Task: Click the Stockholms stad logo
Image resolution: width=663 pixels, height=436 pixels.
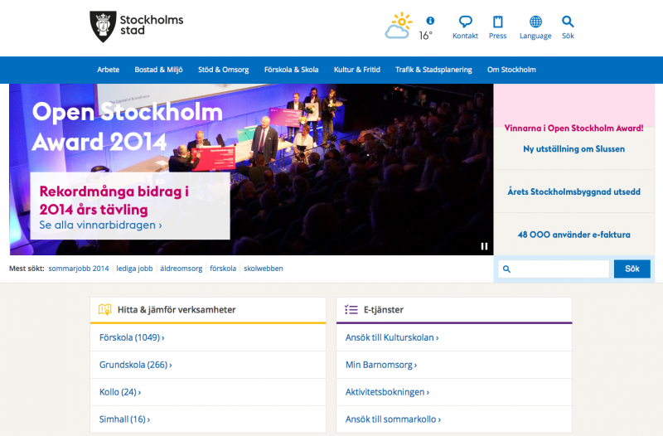Action: (136, 27)
